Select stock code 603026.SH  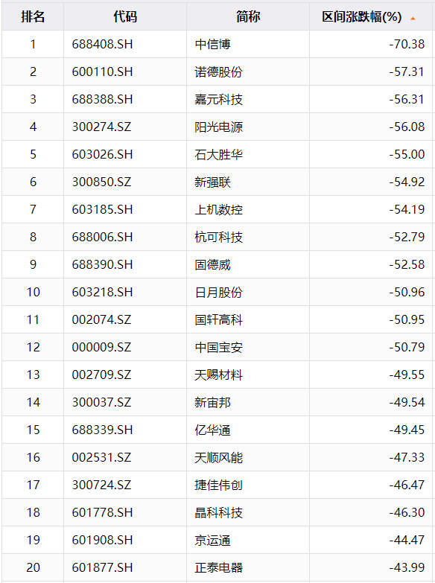point(102,154)
